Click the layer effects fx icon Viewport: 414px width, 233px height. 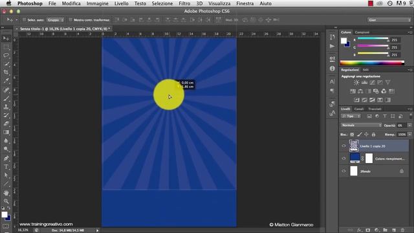point(360,230)
